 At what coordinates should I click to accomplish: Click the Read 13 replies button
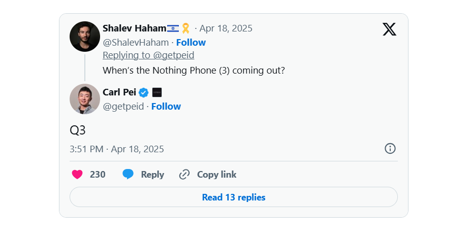pyautogui.click(x=234, y=197)
